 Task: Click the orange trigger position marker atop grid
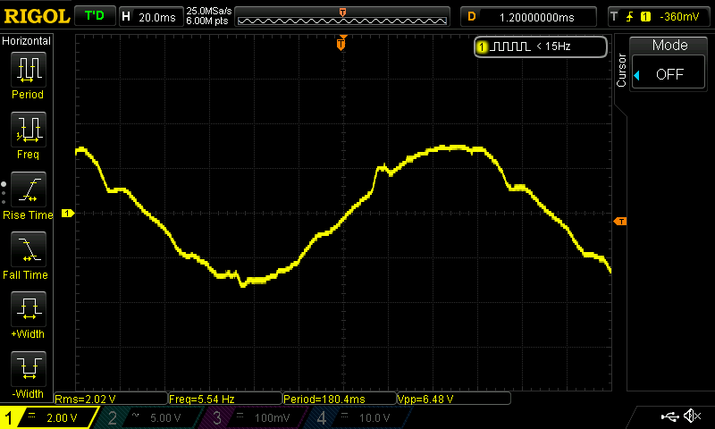(341, 44)
